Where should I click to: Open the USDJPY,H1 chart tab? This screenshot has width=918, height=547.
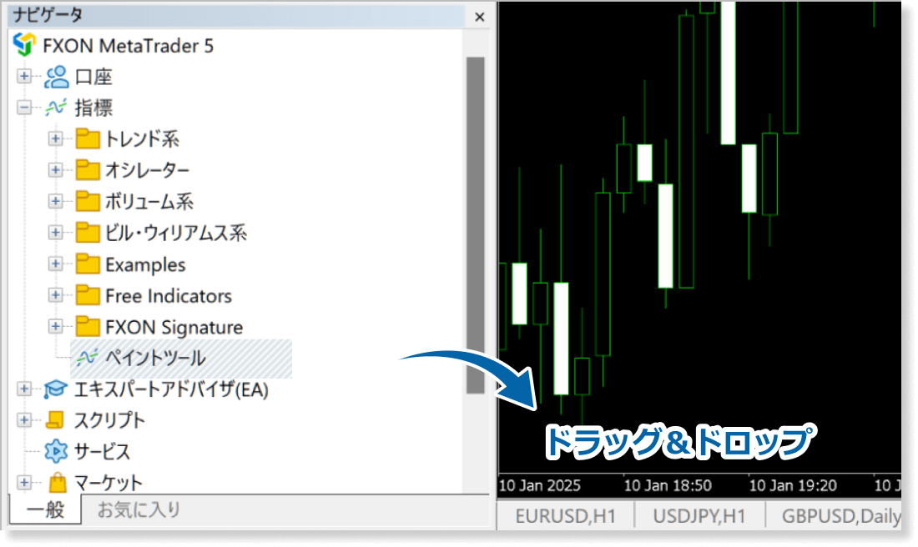(699, 516)
